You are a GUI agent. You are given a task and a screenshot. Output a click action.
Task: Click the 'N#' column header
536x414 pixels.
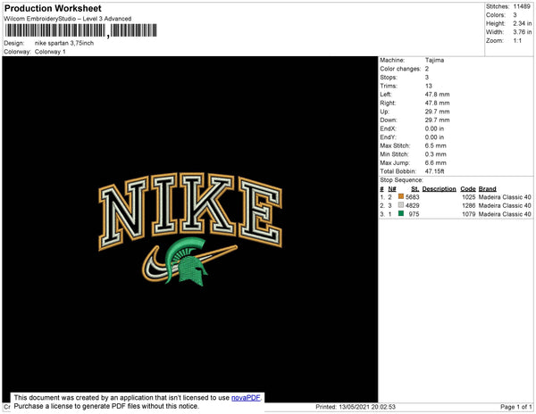(392, 189)
